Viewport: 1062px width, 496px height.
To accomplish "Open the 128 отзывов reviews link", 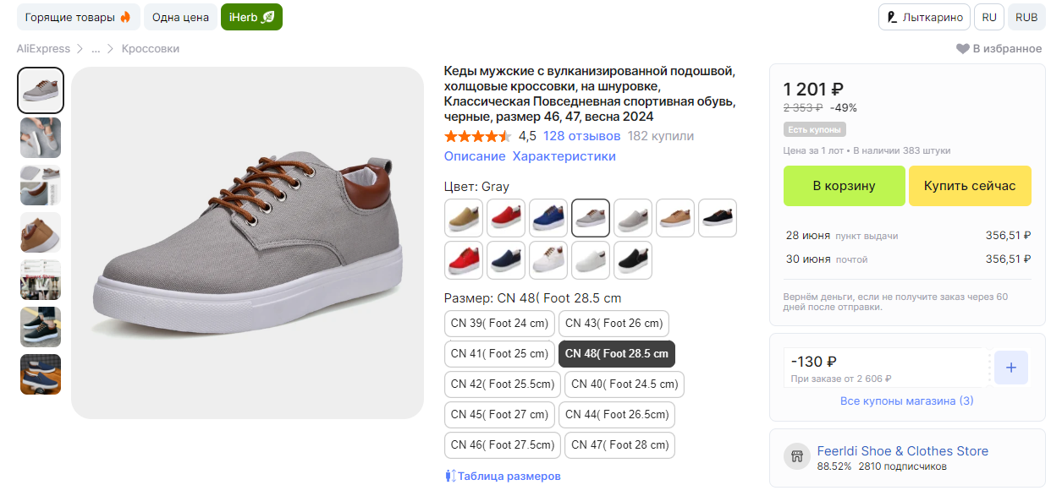I will (581, 136).
